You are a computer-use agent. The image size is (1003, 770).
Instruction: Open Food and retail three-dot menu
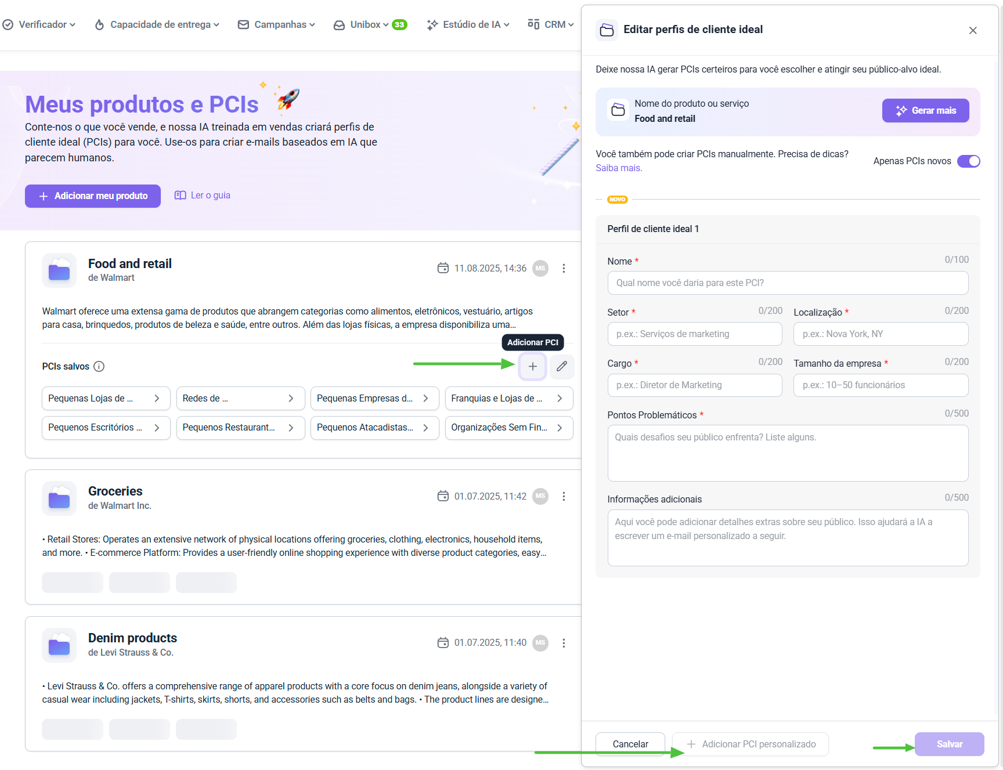coord(564,268)
